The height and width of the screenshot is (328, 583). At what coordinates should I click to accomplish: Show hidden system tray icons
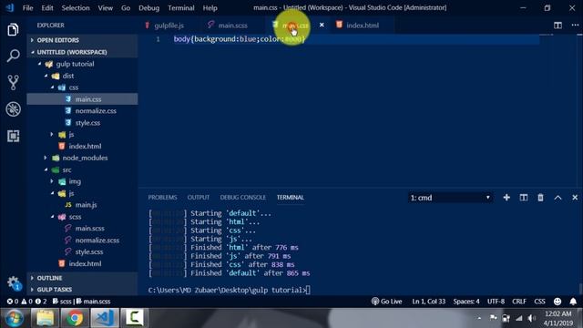(479, 318)
